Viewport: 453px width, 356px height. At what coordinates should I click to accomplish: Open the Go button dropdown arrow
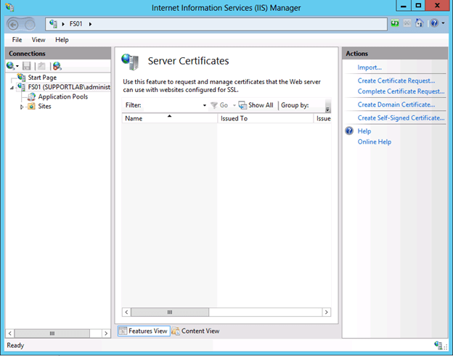tap(234, 105)
